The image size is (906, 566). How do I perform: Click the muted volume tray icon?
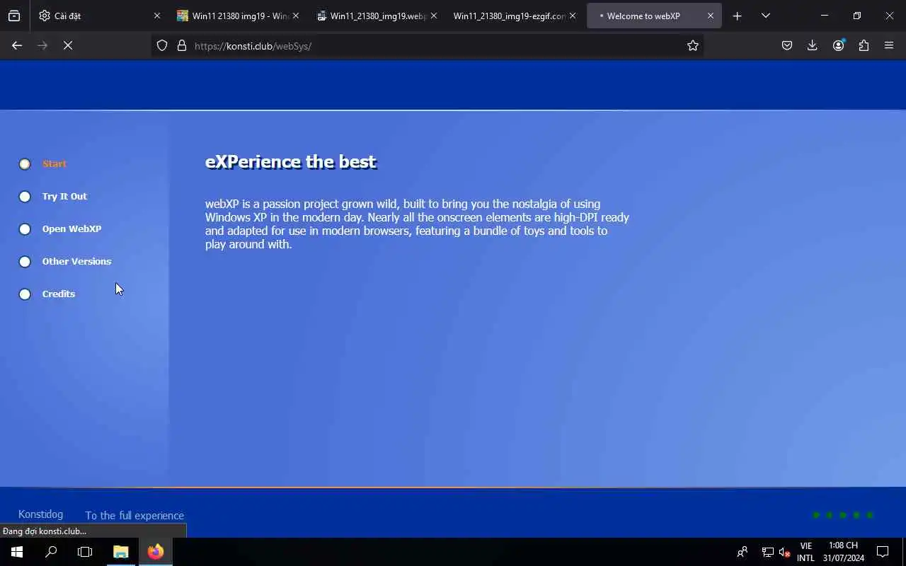784,552
